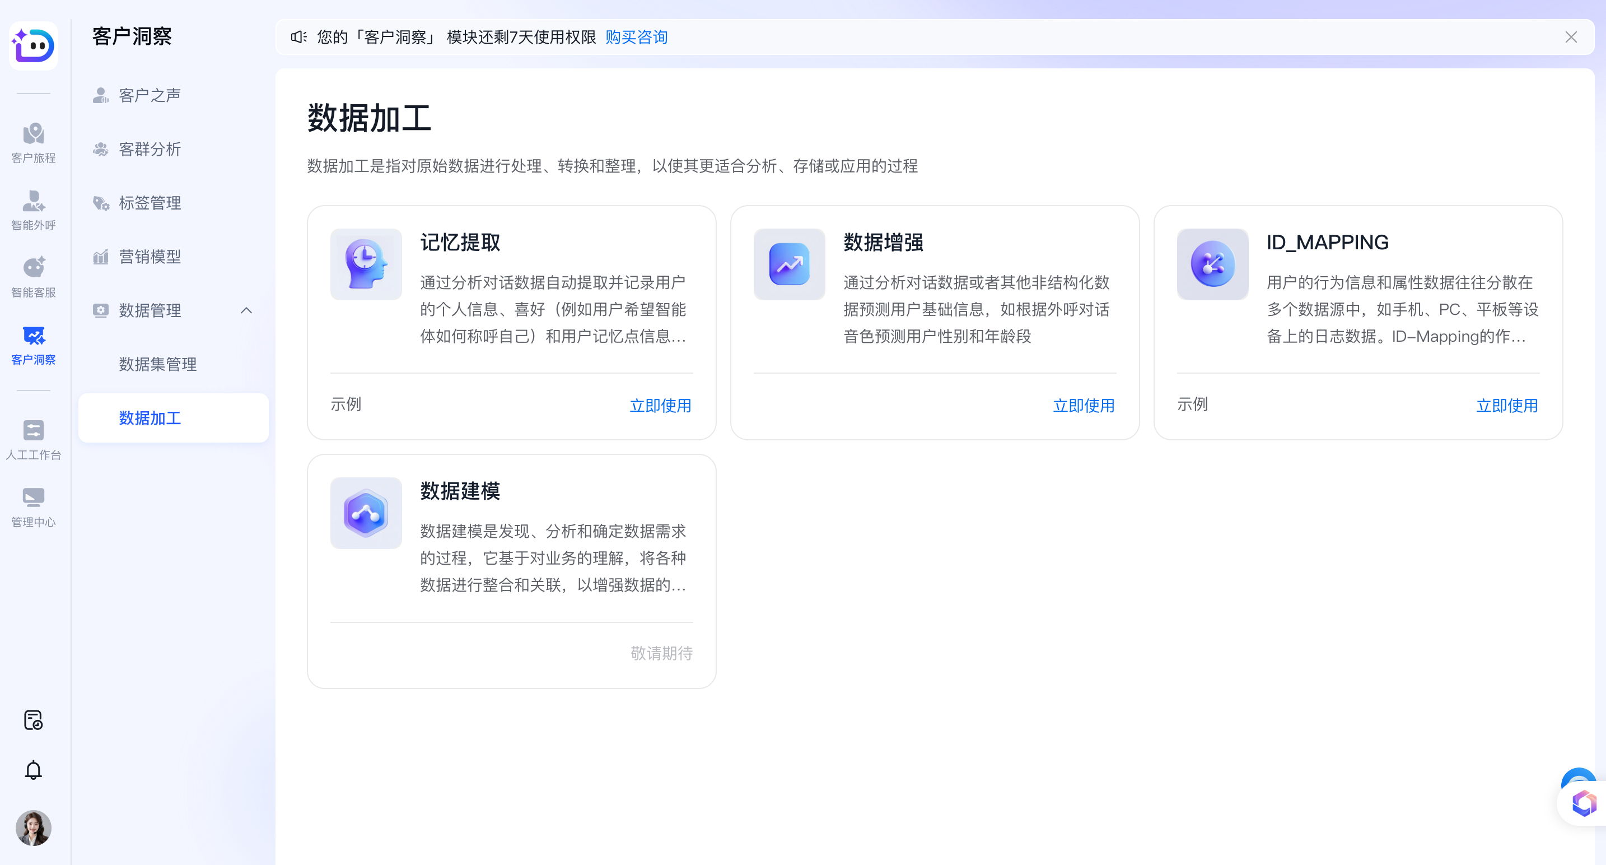The width and height of the screenshot is (1606, 865).
Task: Select the 智能外呼 sidebar icon
Action: point(34,208)
